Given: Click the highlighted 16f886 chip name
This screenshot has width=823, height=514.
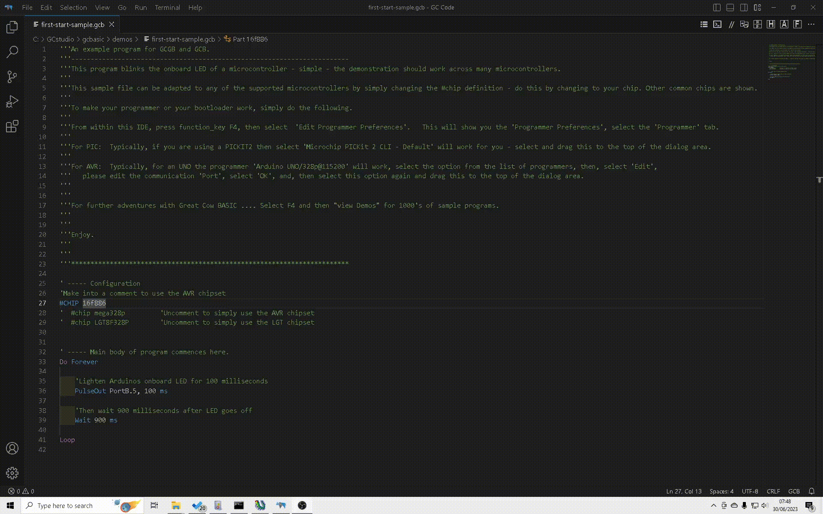Looking at the screenshot, I should point(94,303).
